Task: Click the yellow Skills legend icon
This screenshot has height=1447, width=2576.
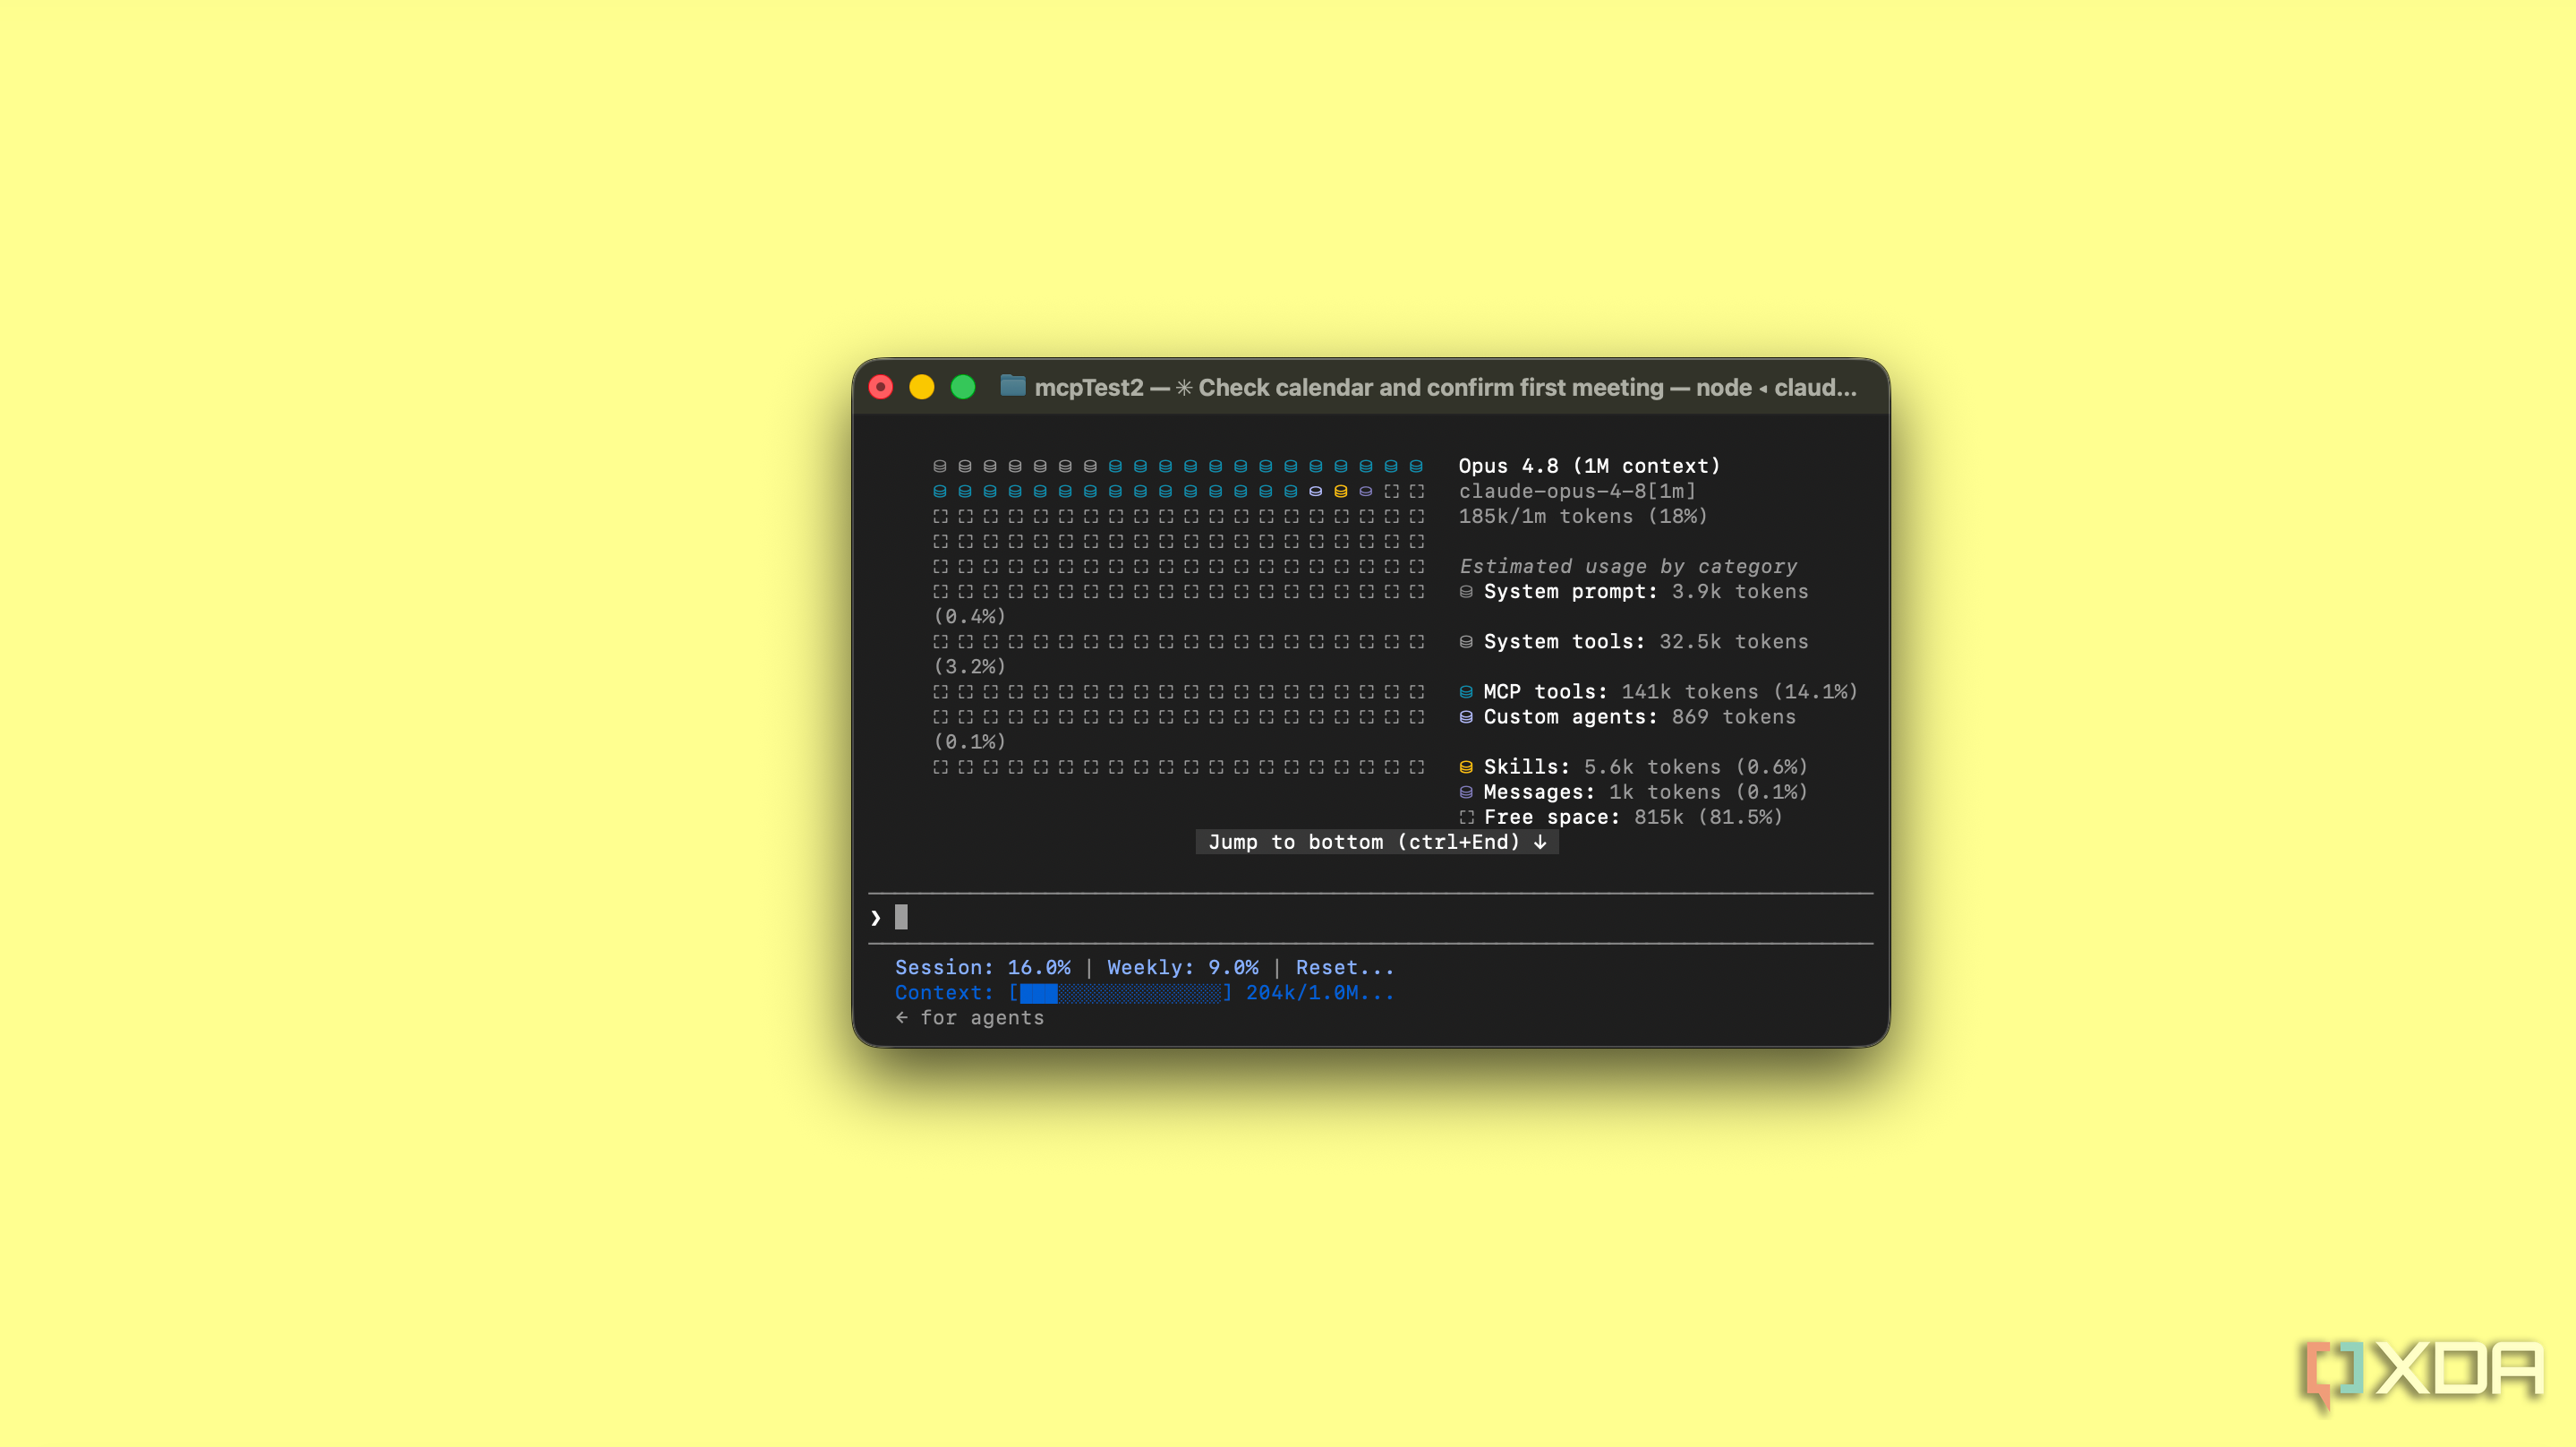Action: pyautogui.click(x=1466, y=766)
